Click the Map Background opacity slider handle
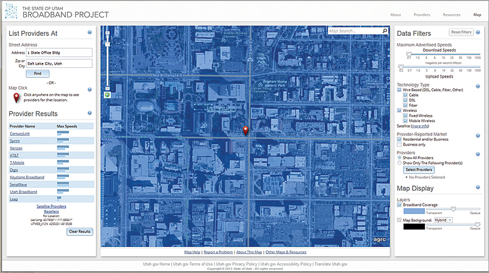The image size is (489, 273). tap(478, 225)
